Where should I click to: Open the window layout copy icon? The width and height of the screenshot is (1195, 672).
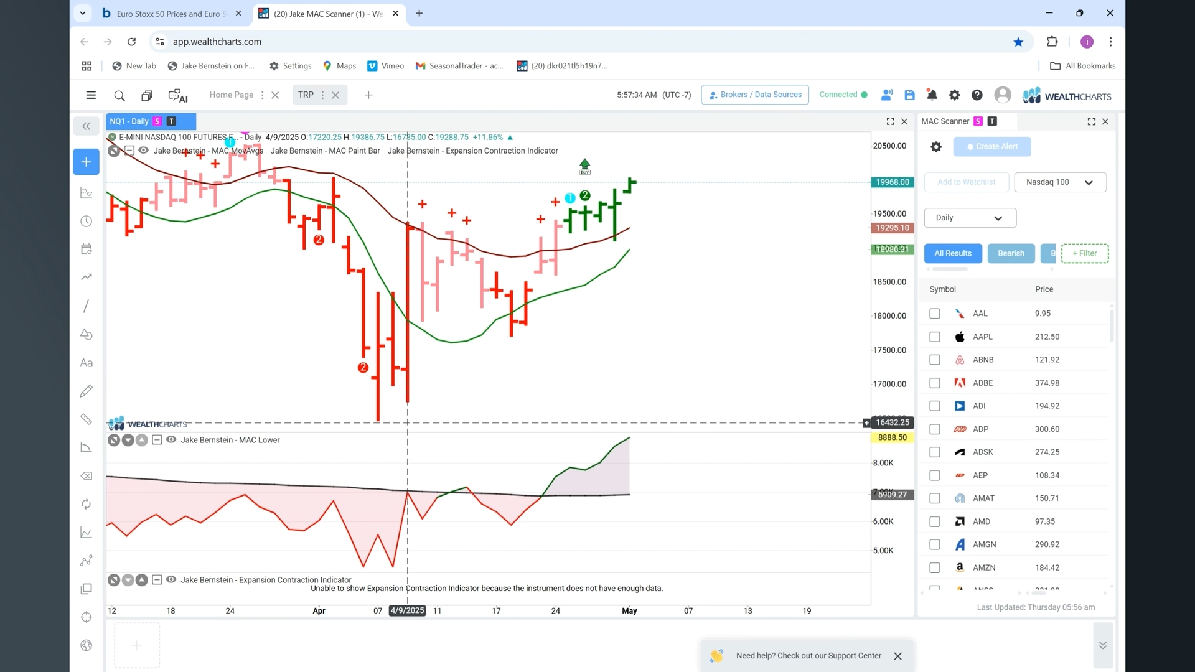pyautogui.click(x=147, y=95)
